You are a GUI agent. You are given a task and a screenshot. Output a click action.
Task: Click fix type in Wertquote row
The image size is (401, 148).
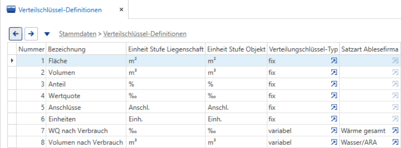point(272,96)
